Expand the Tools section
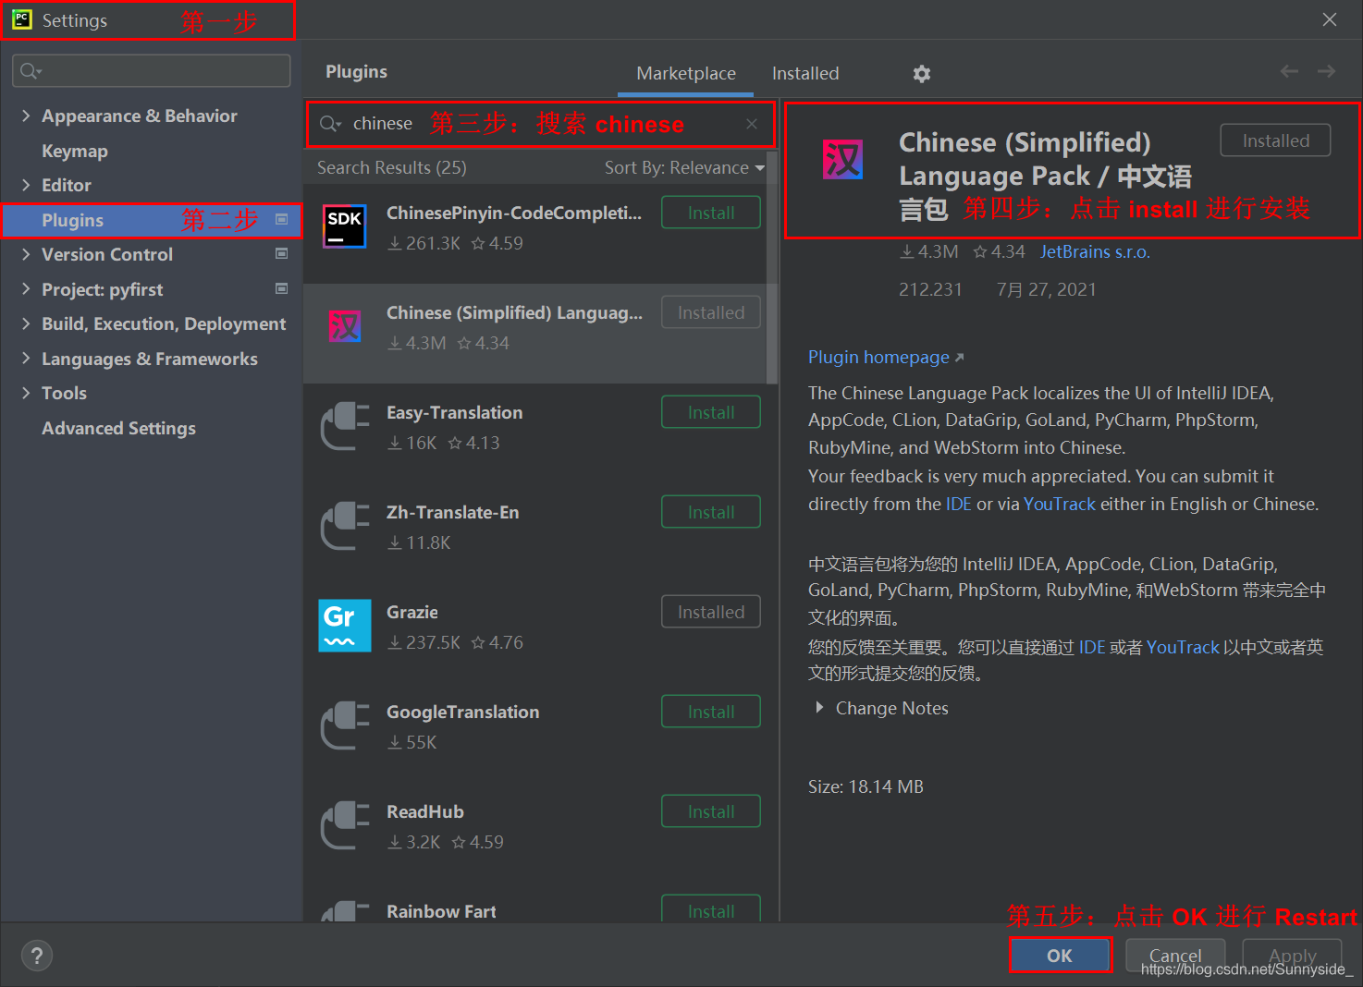Viewport: 1363px width, 987px height. 26,393
